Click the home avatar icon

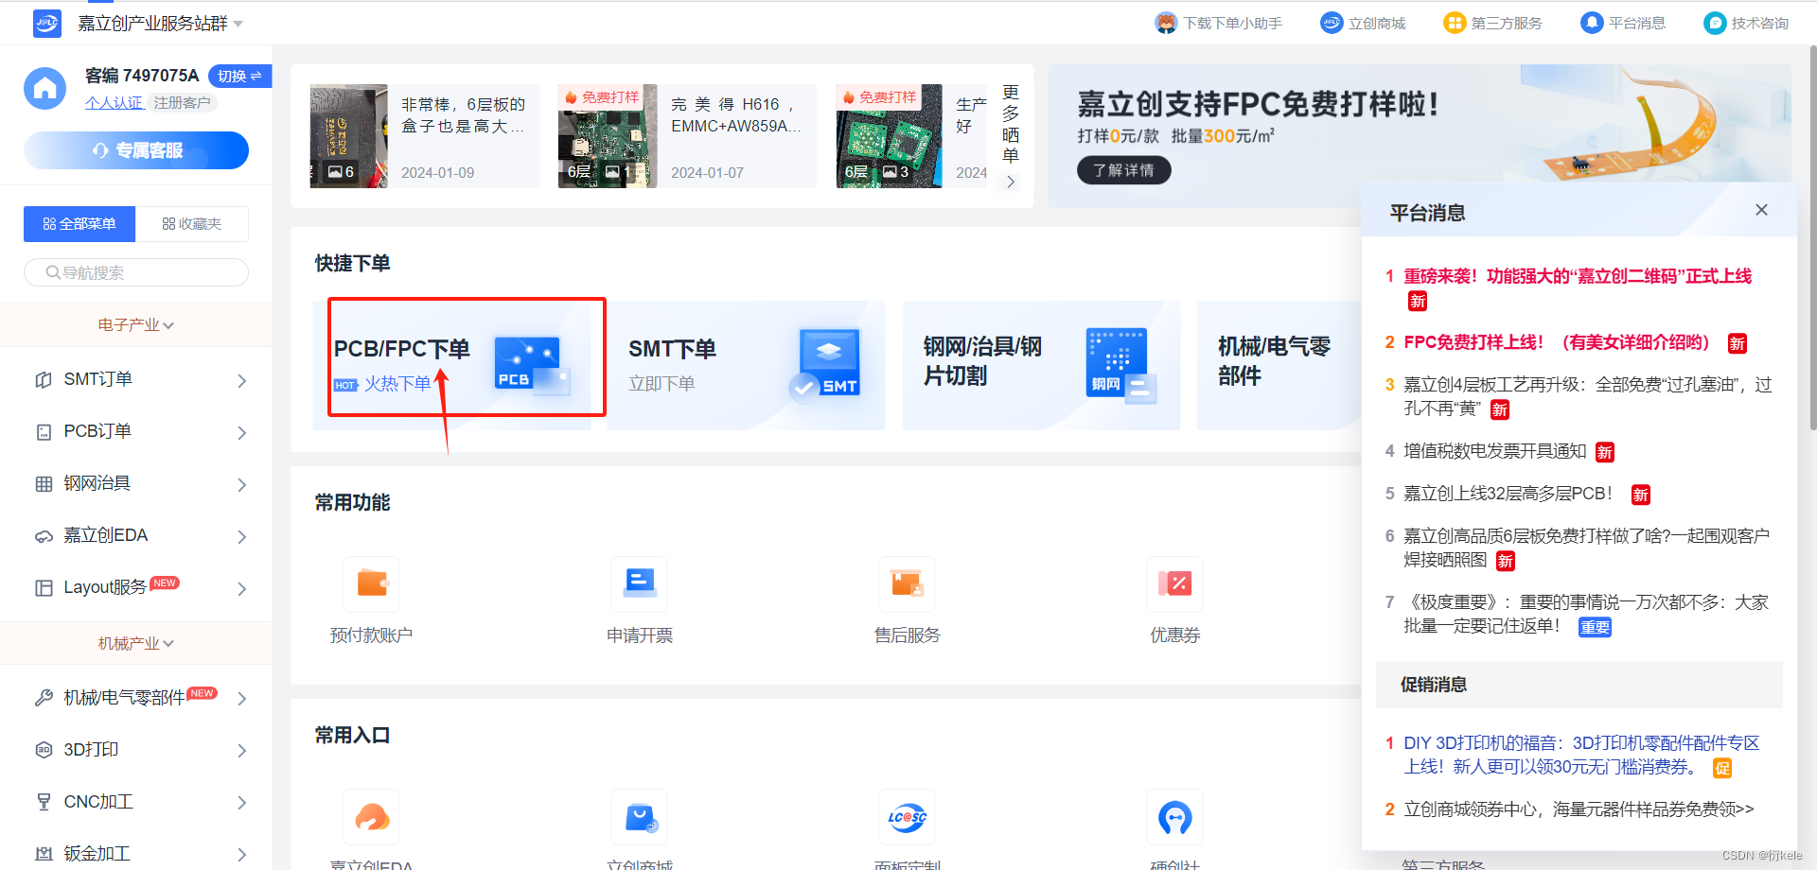(x=45, y=88)
